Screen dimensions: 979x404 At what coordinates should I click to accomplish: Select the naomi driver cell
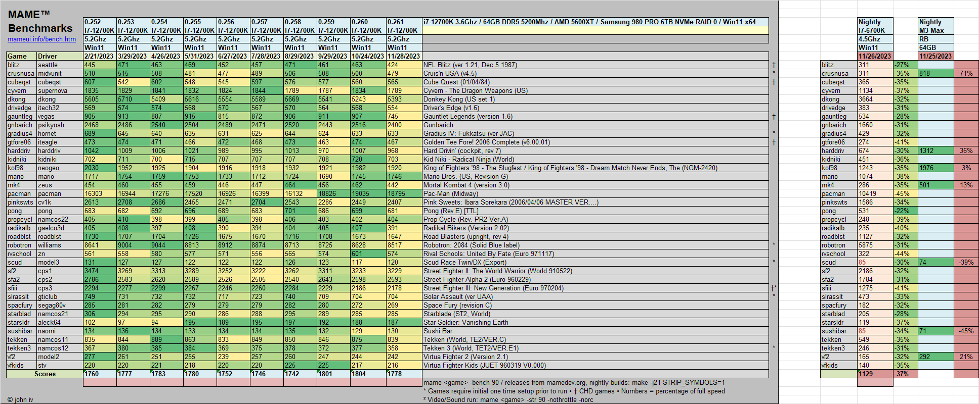pyautogui.click(x=60, y=331)
